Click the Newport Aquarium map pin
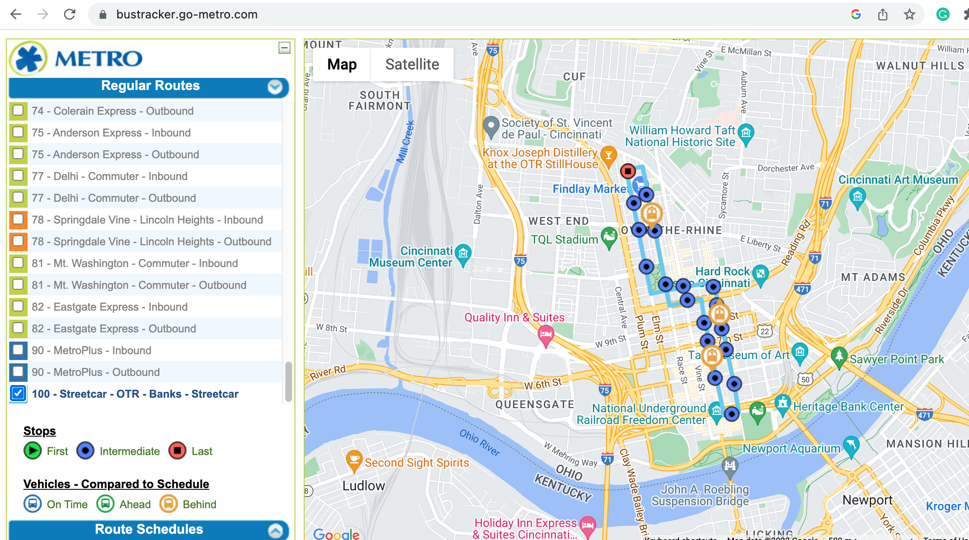Image resolution: width=969 pixels, height=540 pixels. (x=851, y=447)
